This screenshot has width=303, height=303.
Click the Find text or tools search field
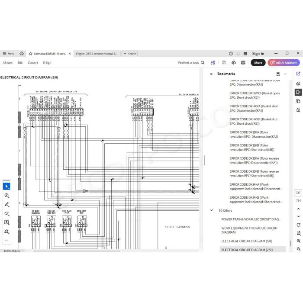191,63
